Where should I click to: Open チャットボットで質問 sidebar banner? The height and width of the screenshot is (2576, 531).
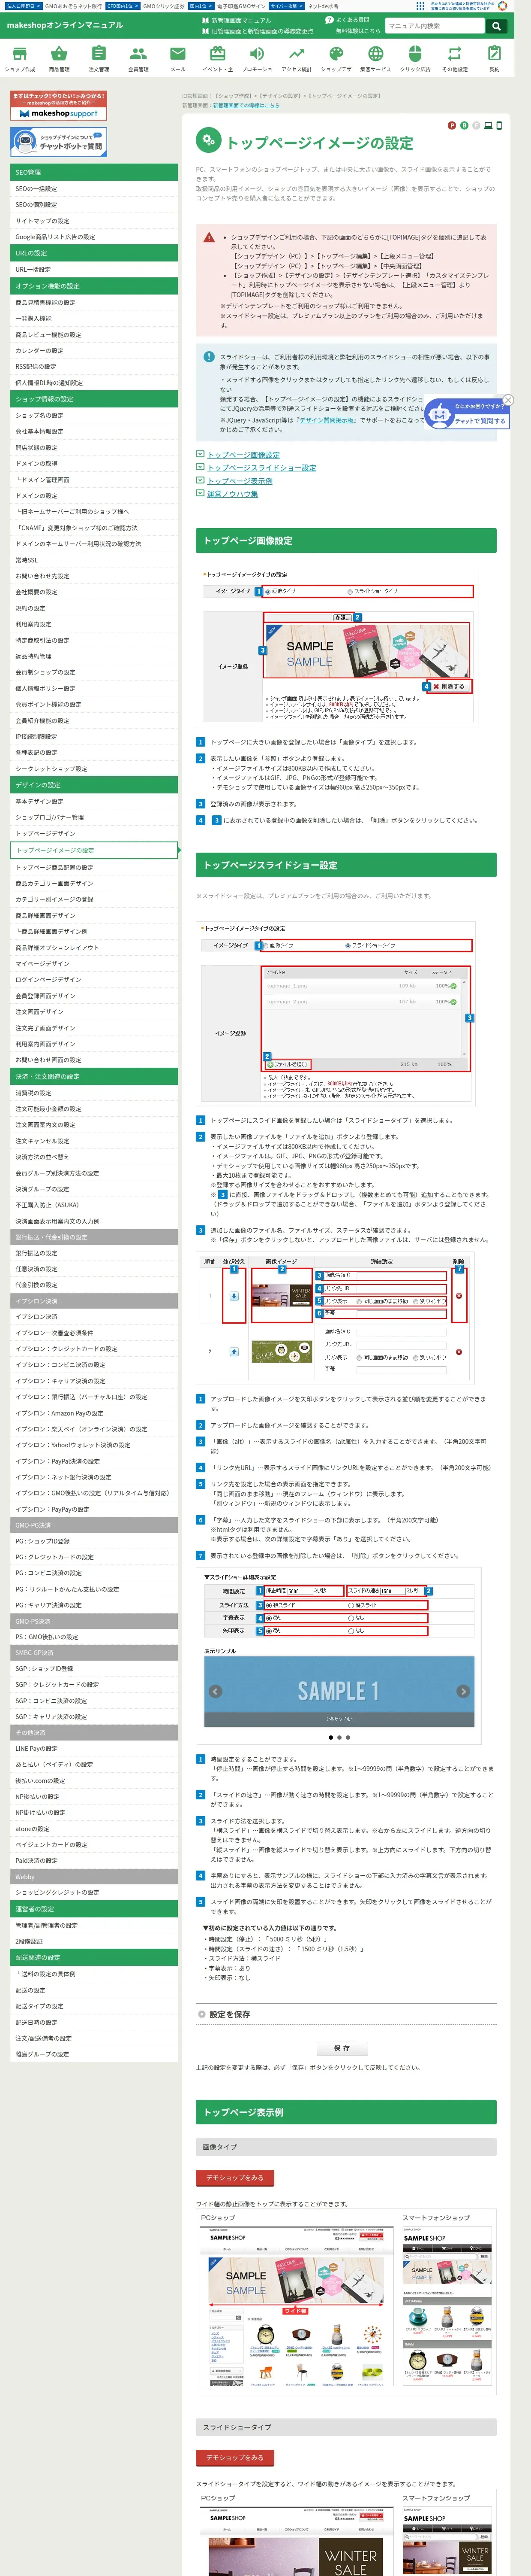point(58,142)
